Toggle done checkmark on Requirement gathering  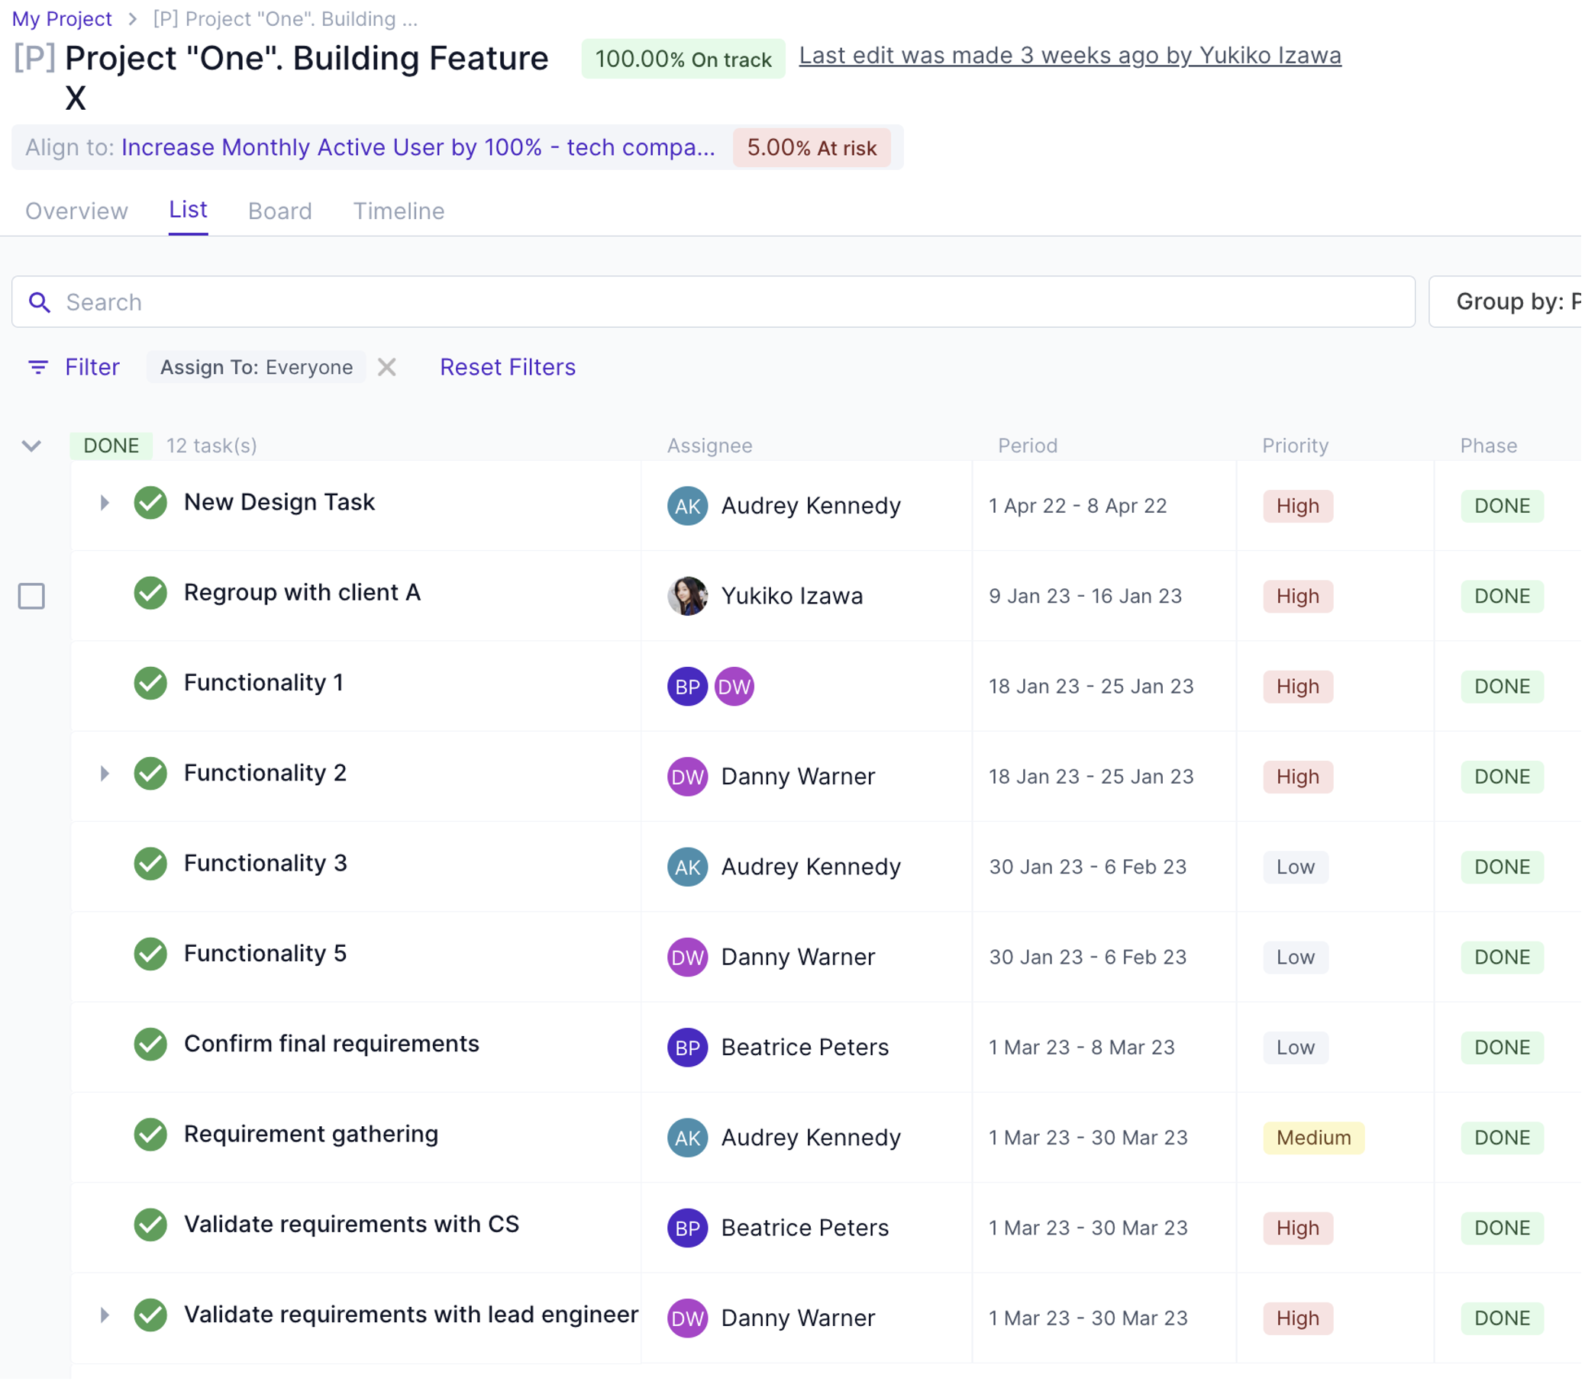pos(150,1135)
